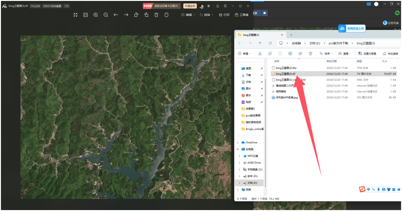
Task: Zoom out of the satellite image
Action: [106, 15]
